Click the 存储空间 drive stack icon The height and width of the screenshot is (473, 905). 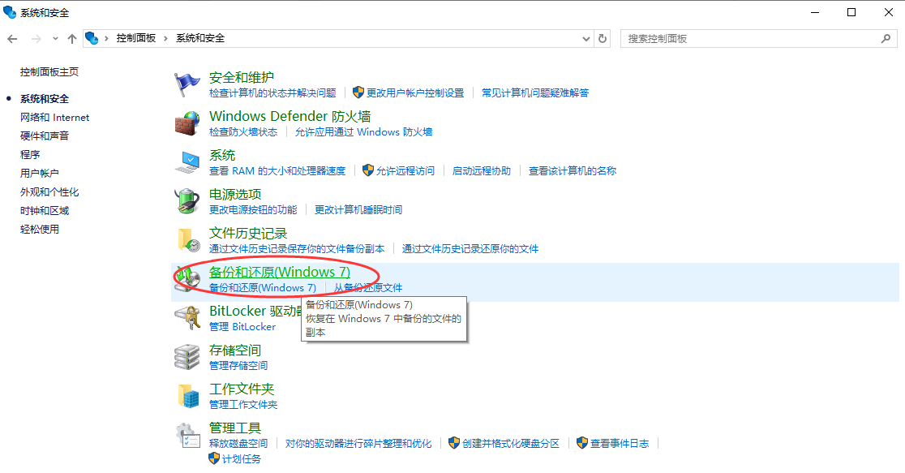(x=187, y=357)
